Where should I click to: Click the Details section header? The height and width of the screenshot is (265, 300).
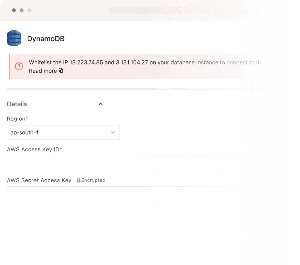(16, 104)
